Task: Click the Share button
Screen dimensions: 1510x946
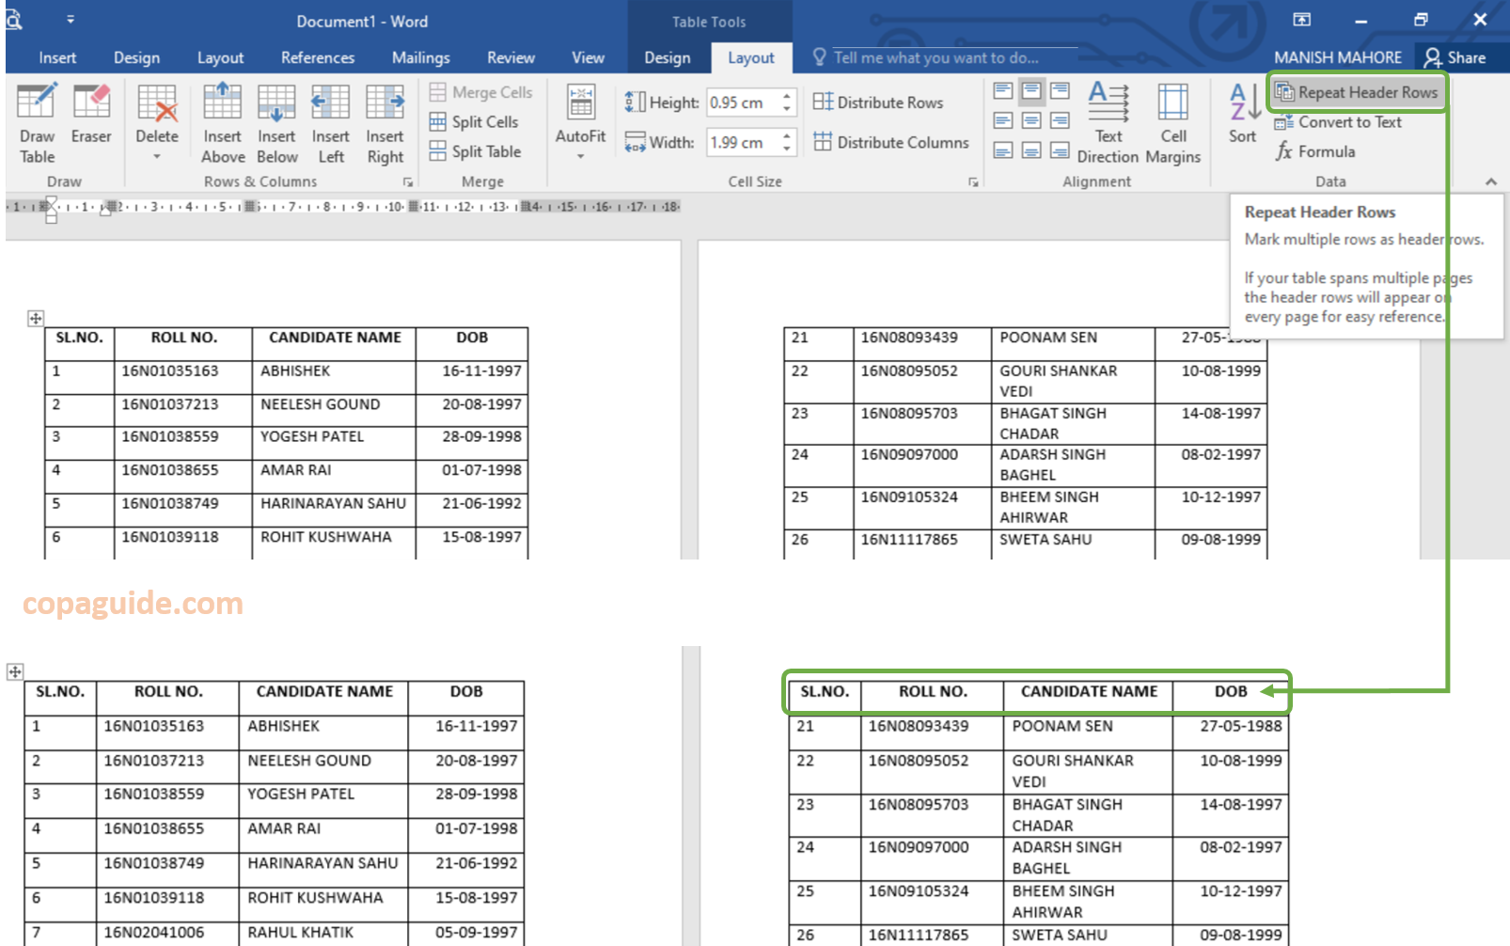Action: pos(1460,56)
